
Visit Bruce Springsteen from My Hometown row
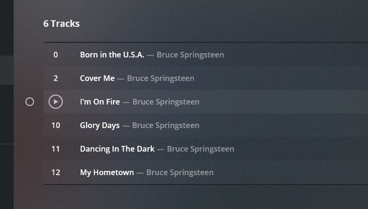180,172
